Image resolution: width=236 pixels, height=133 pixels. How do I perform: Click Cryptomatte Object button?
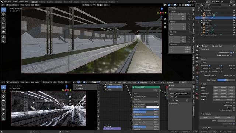pyautogui.click(x=205, y=117)
